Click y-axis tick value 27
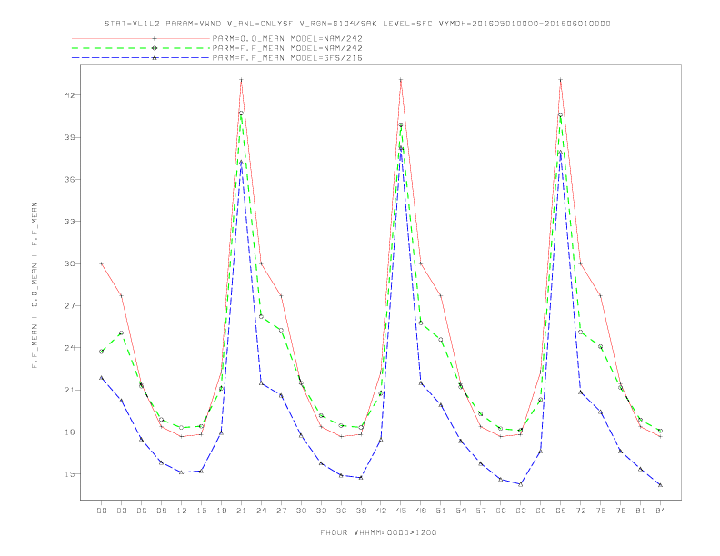Screen dimensions: 720x556 click(x=70, y=305)
